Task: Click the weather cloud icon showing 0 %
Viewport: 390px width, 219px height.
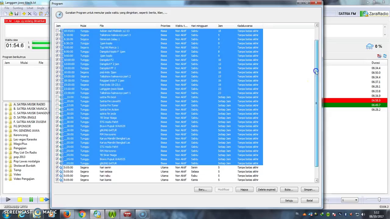Action: pos(370,47)
